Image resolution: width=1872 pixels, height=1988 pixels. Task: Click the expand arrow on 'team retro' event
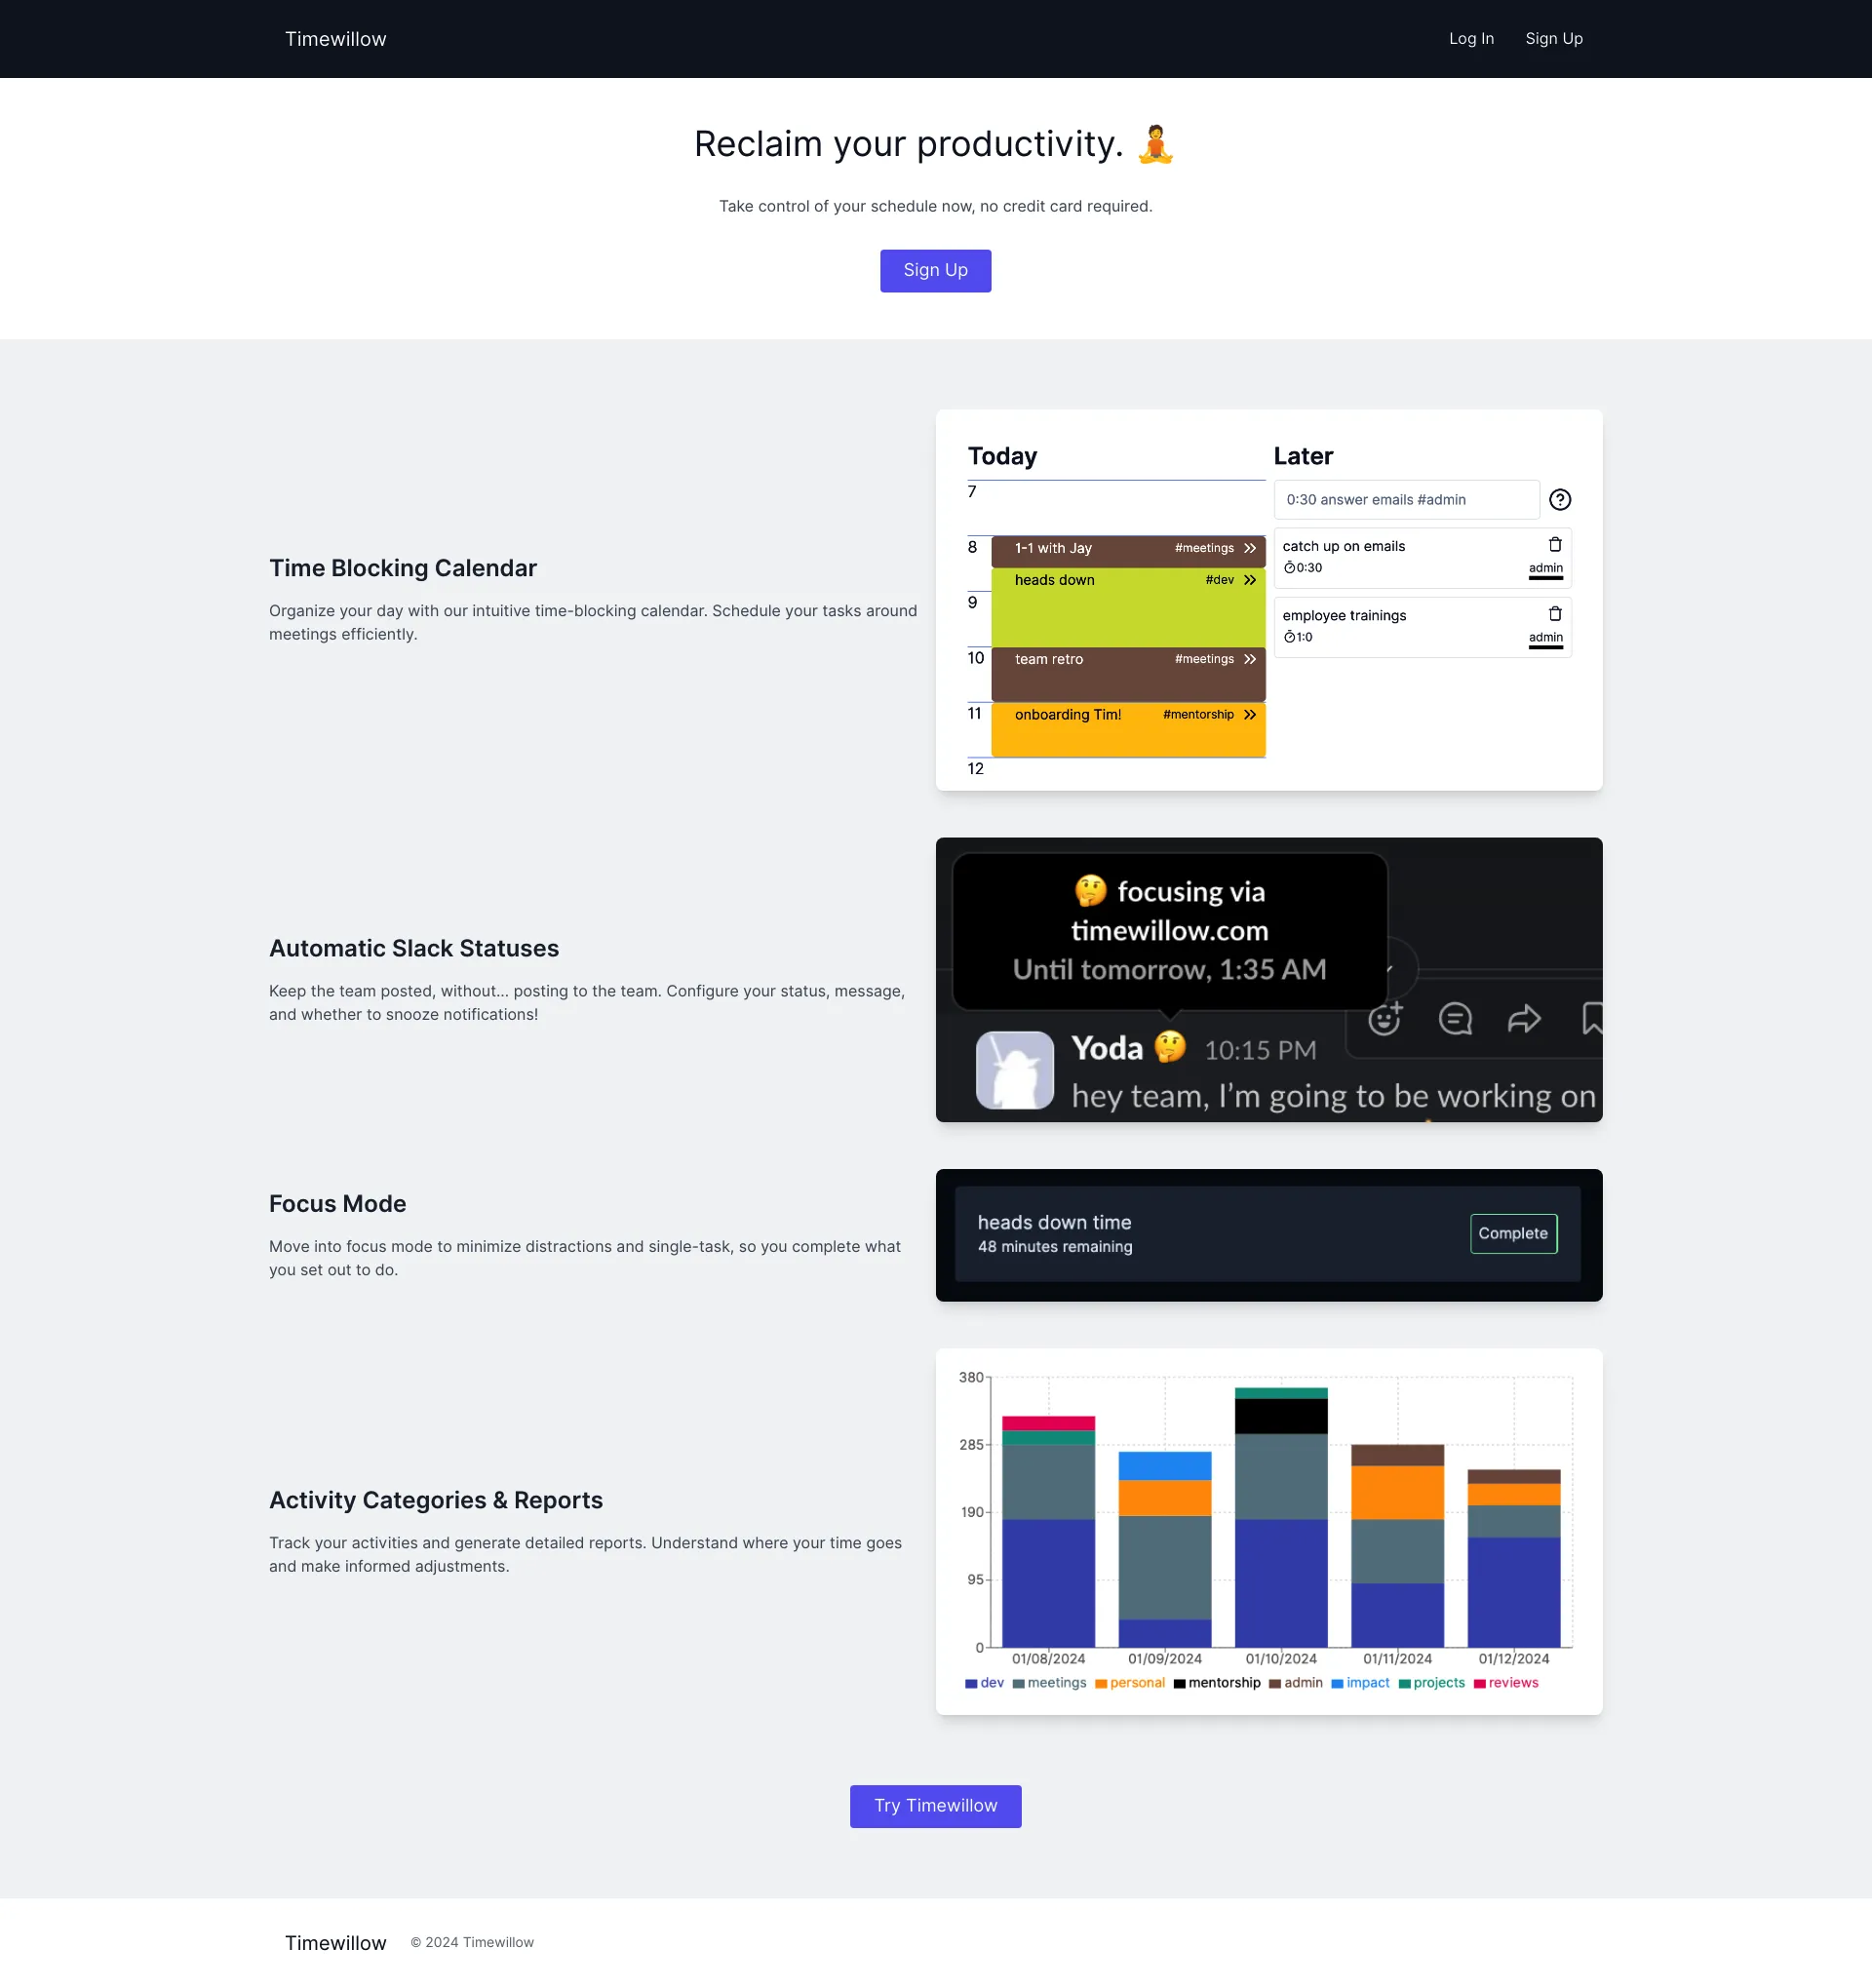tap(1249, 658)
